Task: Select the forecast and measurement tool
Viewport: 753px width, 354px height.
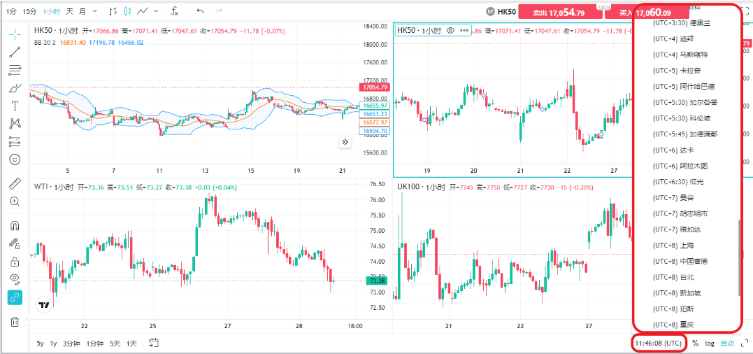Action: point(15,141)
